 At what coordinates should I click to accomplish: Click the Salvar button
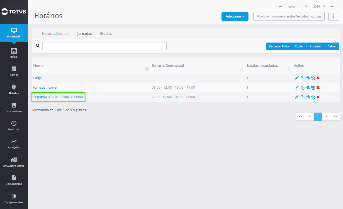click(x=332, y=46)
